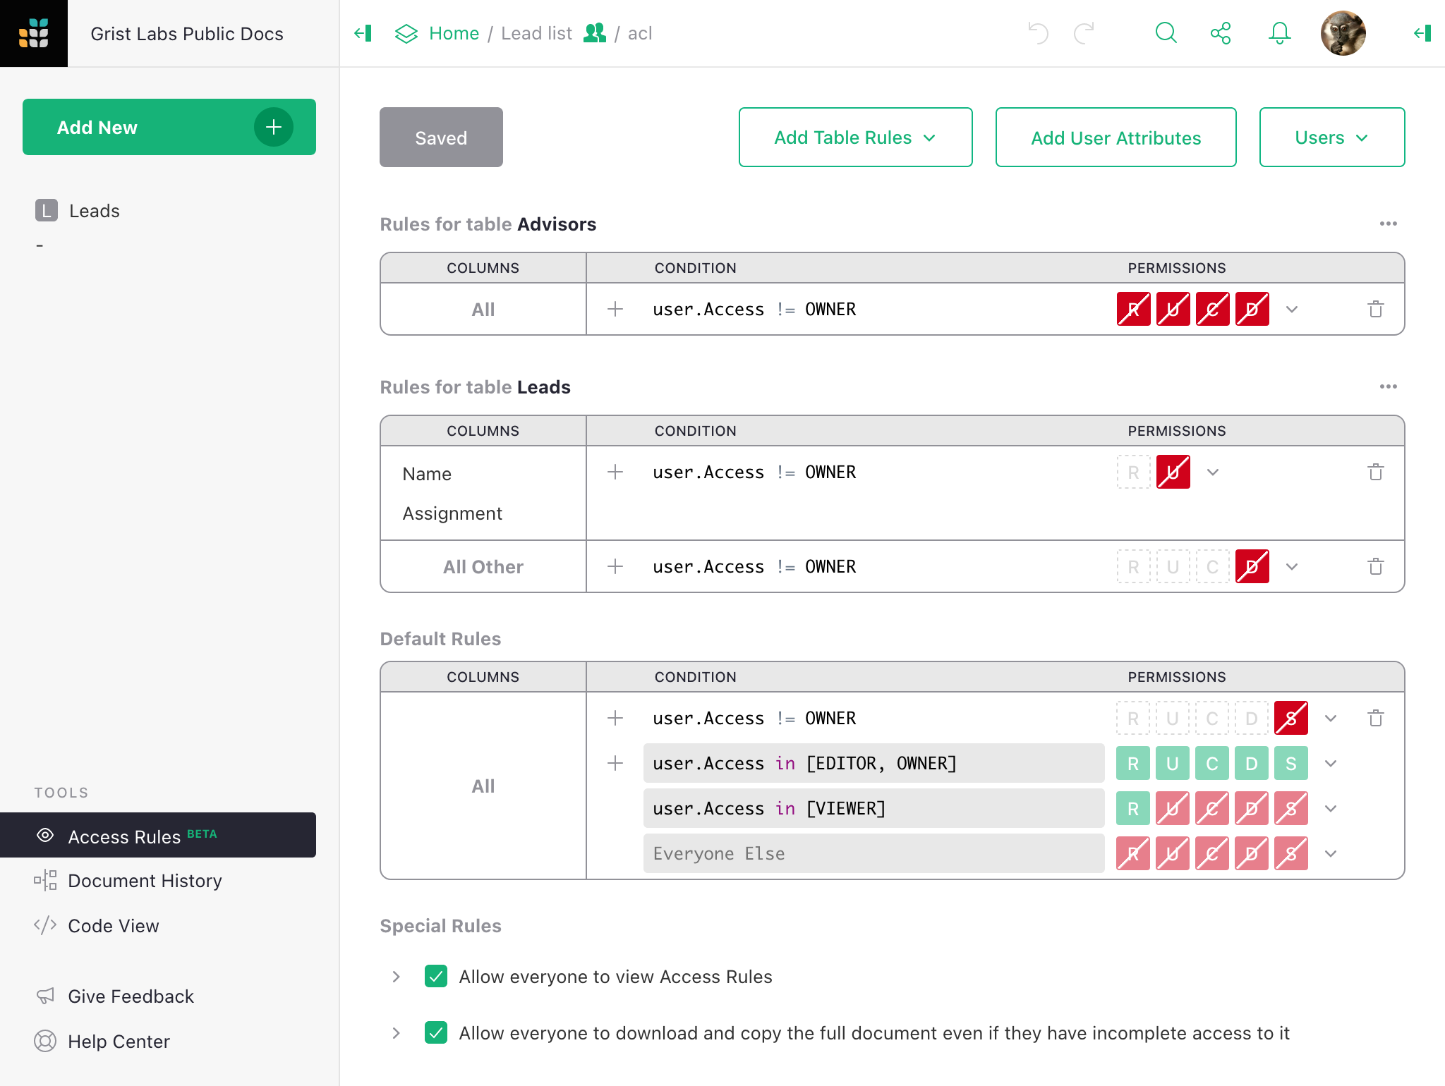Image resolution: width=1445 pixels, height=1086 pixels.
Task: Toggle the Read permission on the Name Assignment rule
Action: 1133,472
